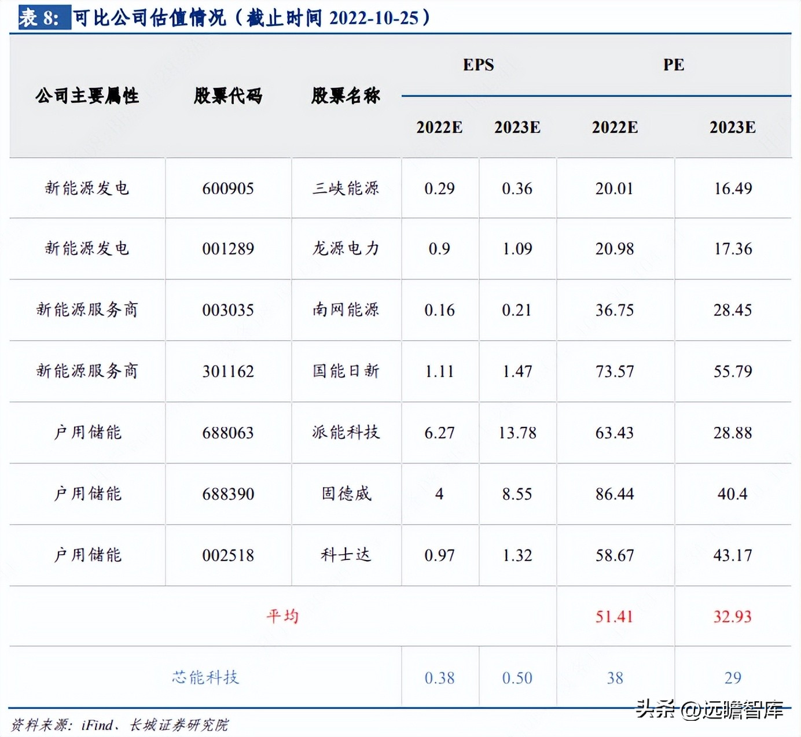801x737 pixels.
Task: Click 派能科技 2022E PE value 63.43
Action: click(x=615, y=433)
